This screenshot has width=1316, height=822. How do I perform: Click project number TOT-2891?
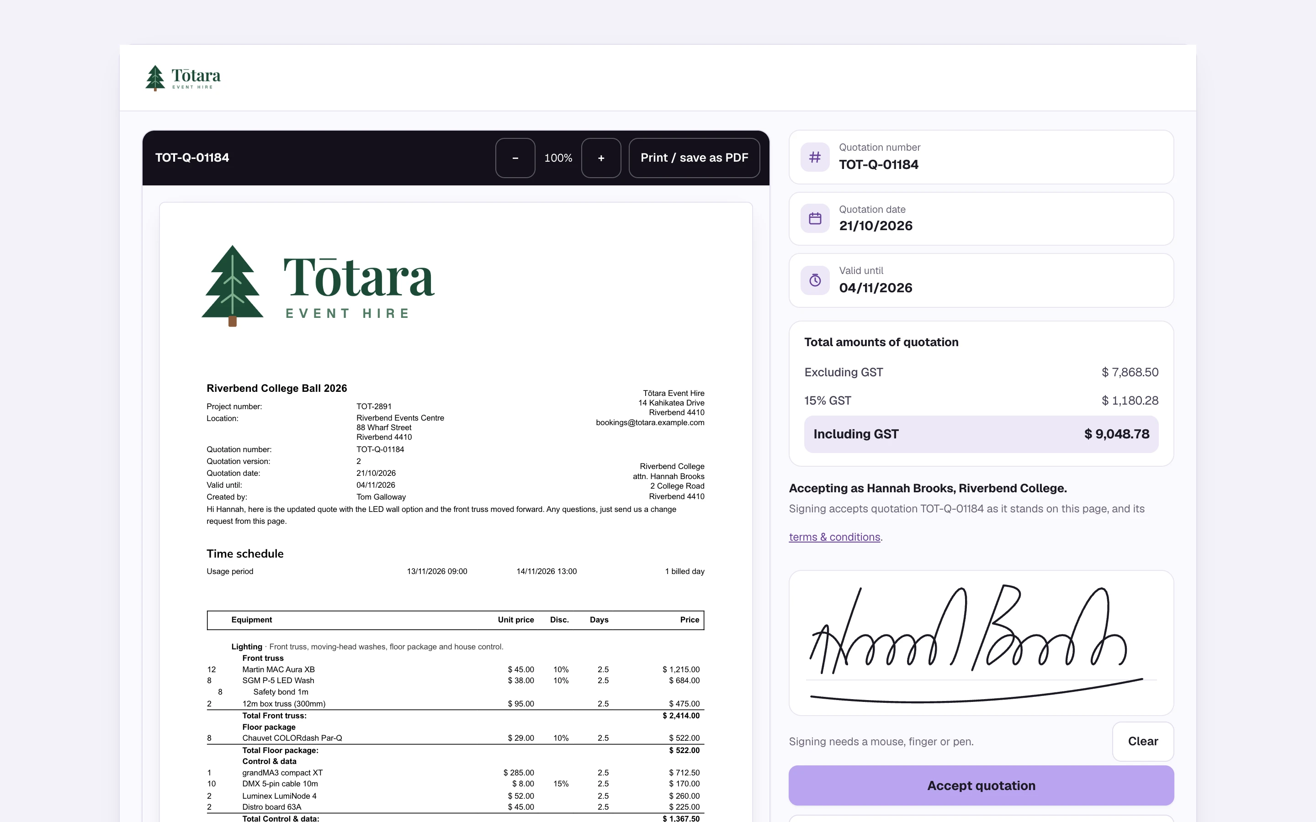coord(374,406)
